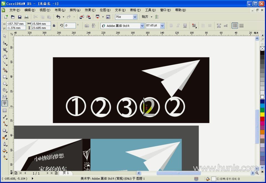The height and width of the screenshot is (183, 266).
Task: Toggle the lock ratio padlock
Action: (x=54, y=26)
